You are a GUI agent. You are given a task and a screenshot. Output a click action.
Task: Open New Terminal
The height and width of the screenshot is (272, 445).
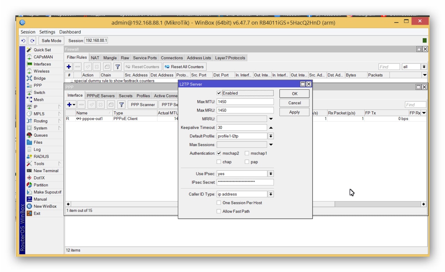46,171
